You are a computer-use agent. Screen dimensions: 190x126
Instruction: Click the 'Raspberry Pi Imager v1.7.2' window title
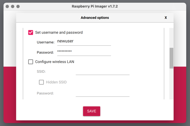pos(95,6)
